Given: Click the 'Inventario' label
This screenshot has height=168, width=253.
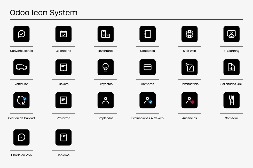Looking at the screenshot, I should coord(106,51).
